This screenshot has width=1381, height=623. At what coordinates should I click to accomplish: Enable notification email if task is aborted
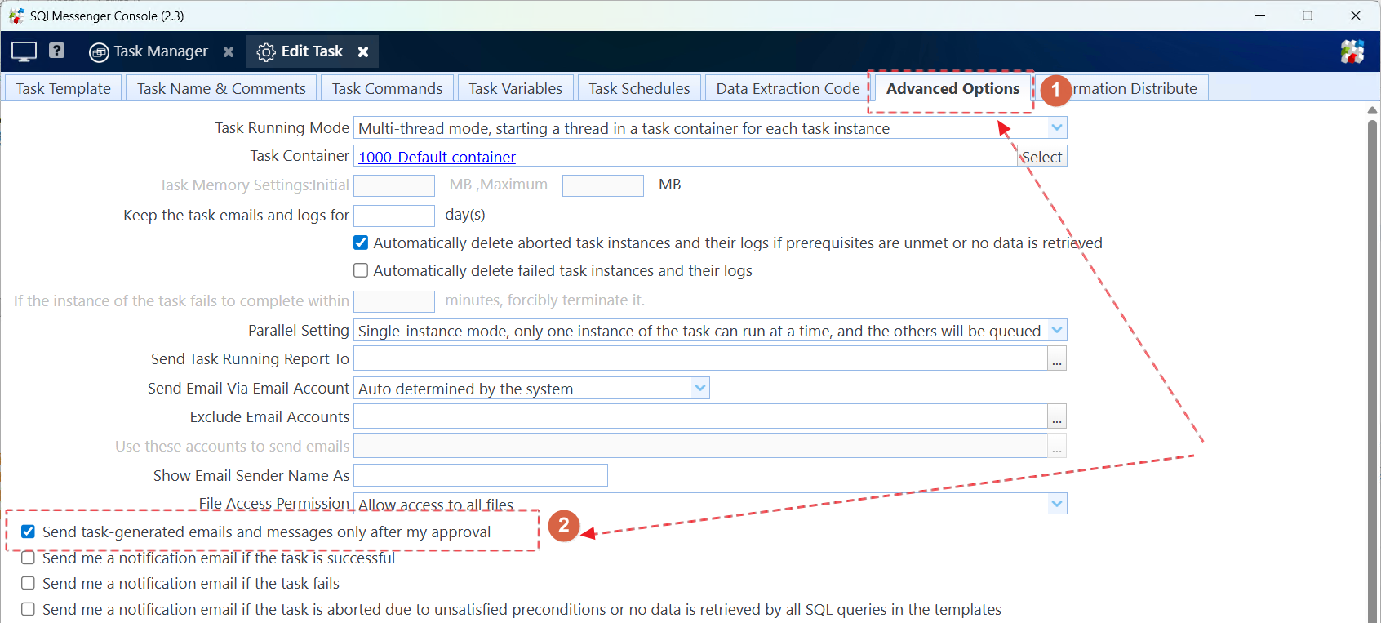(28, 609)
